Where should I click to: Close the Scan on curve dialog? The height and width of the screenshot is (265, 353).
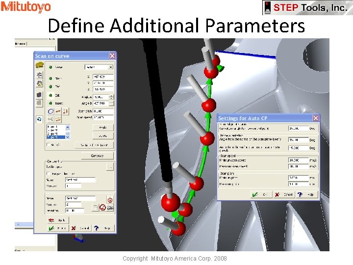[x=112, y=55]
